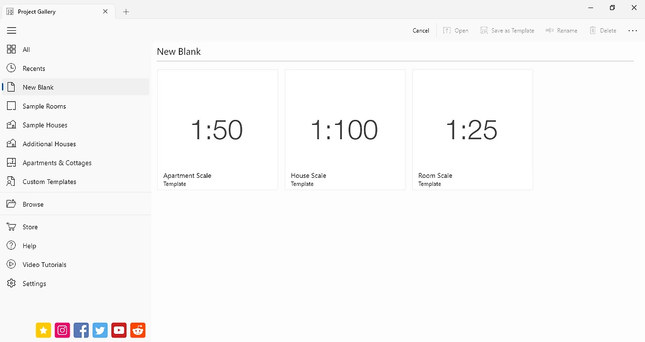The height and width of the screenshot is (342, 645).
Task: Open Sample Houses category
Action: coord(76,125)
